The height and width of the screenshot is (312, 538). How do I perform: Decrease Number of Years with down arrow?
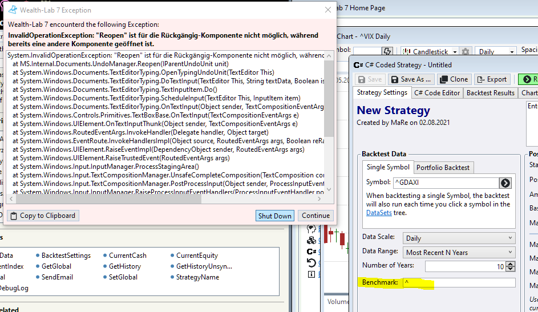pyautogui.click(x=511, y=269)
